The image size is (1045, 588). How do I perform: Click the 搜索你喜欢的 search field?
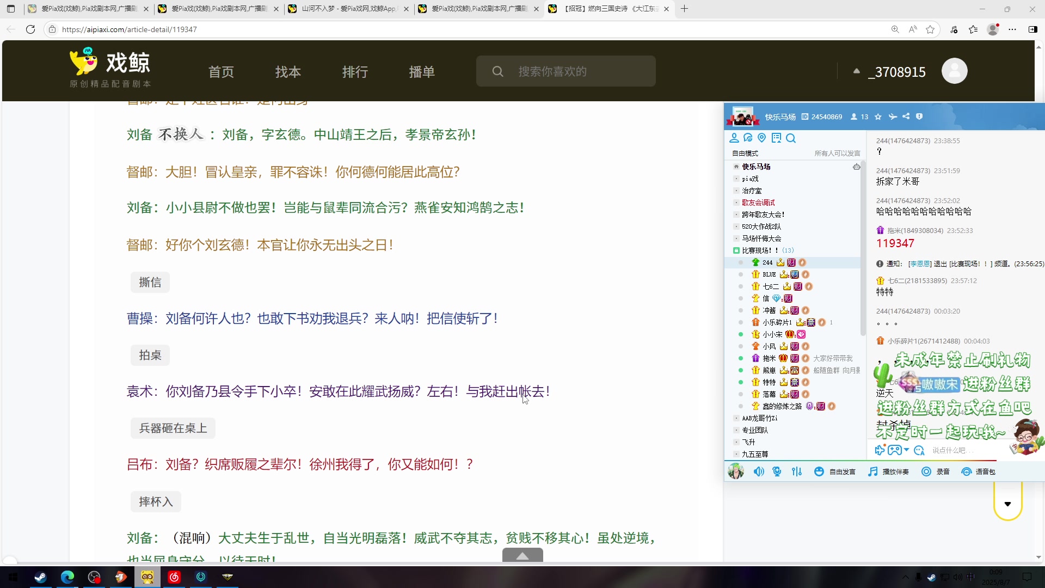pyautogui.click(x=566, y=71)
